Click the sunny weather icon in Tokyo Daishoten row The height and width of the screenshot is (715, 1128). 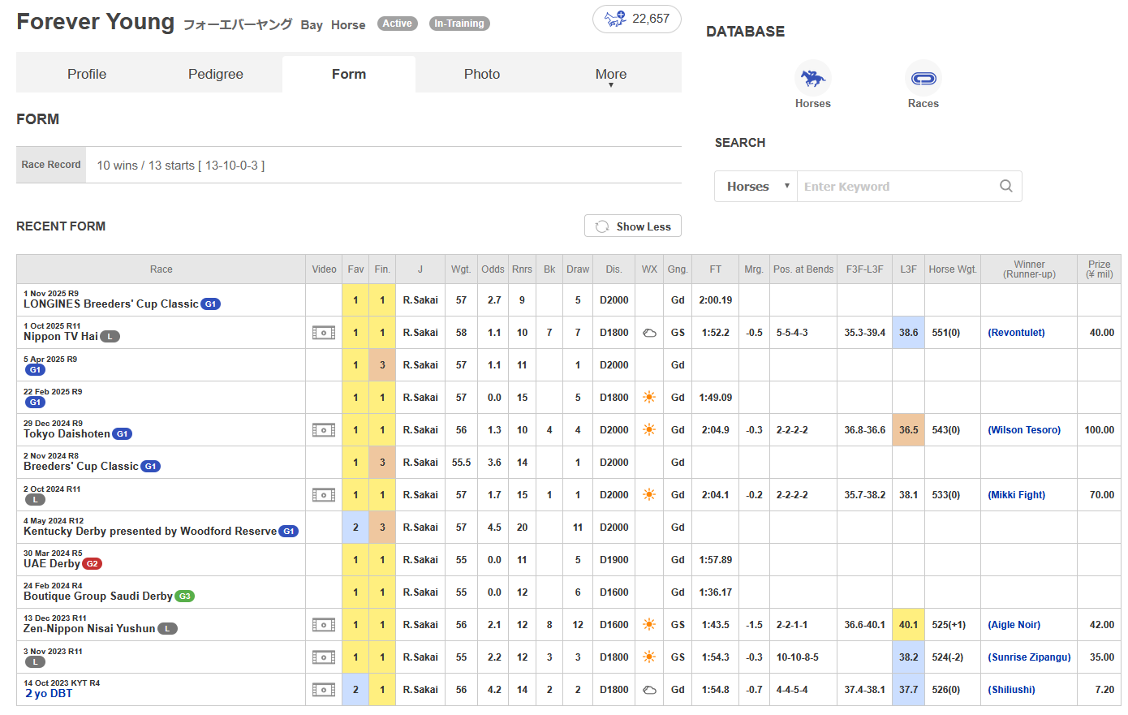tap(649, 430)
